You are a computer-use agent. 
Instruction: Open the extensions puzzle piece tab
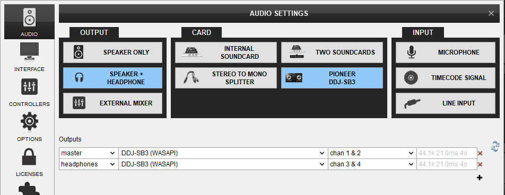click(x=29, y=189)
